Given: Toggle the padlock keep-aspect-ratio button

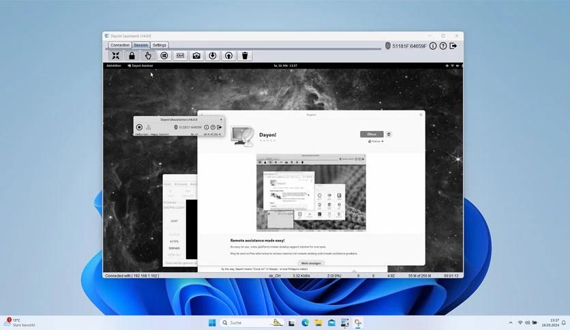Looking at the screenshot, I should tap(132, 56).
